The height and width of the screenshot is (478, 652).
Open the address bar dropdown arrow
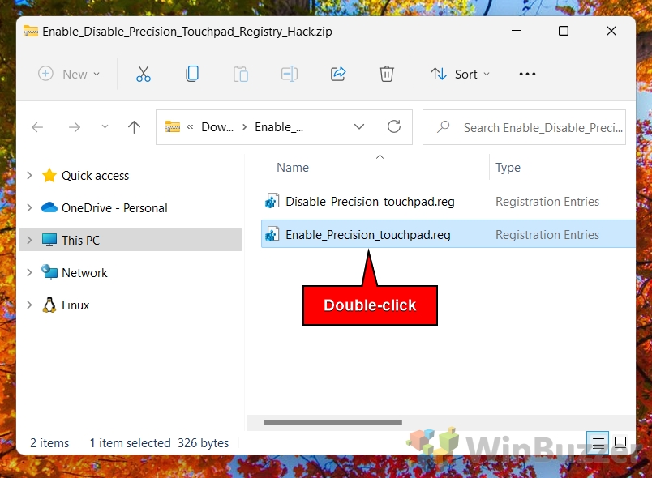coord(359,126)
